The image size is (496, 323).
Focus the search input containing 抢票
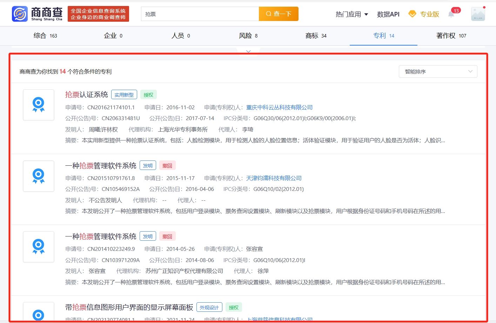[200, 14]
